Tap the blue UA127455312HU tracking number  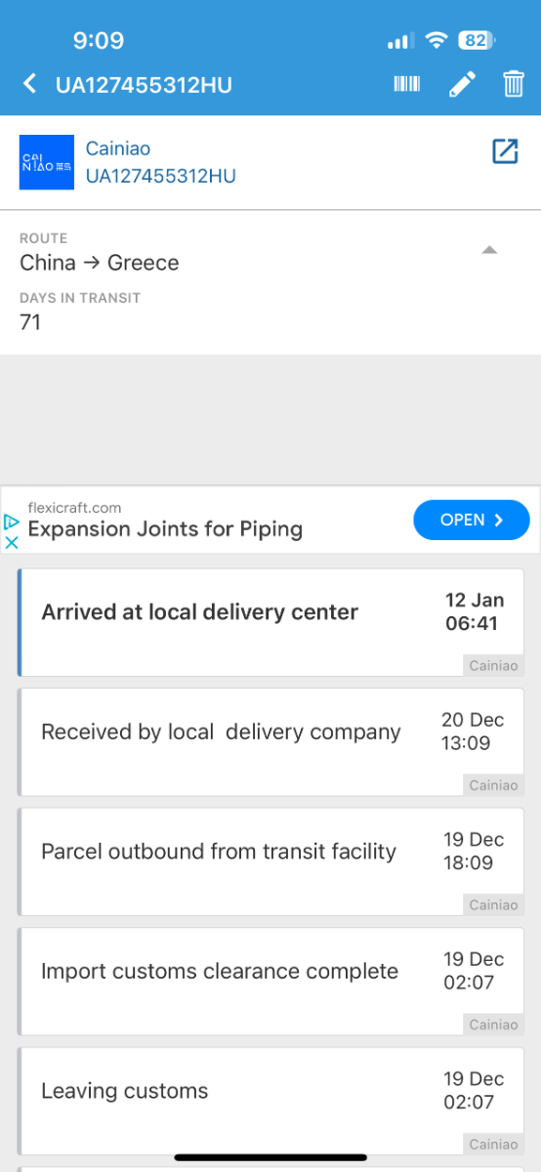pyautogui.click(x=161, y=176)
